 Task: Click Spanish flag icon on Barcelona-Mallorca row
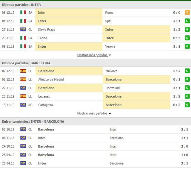pyautogui.click(x=23, y=71)
